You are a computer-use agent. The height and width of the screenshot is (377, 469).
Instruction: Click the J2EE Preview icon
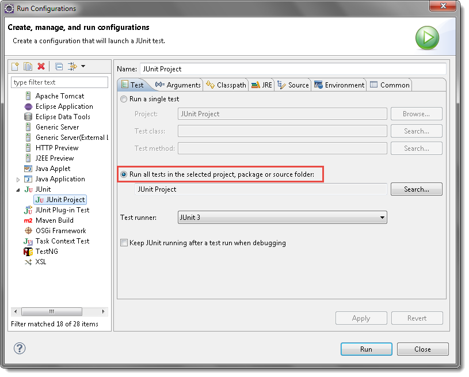[28, 158]
